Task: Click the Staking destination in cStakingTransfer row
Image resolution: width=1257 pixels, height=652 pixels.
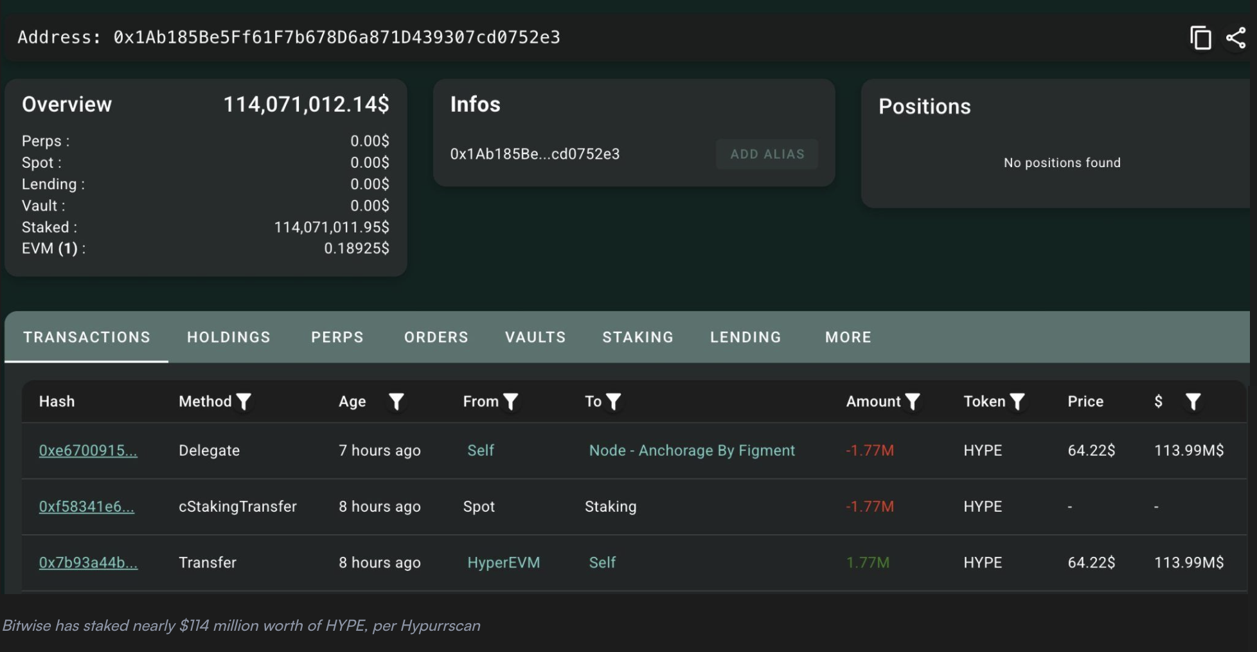Action: pyautogui.click(x=611, y=507)
